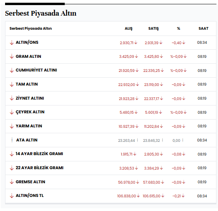This screenshot has width=218, height=211.
Task: Open the GRAM ALTIN row link
Action: pos(28,56)
